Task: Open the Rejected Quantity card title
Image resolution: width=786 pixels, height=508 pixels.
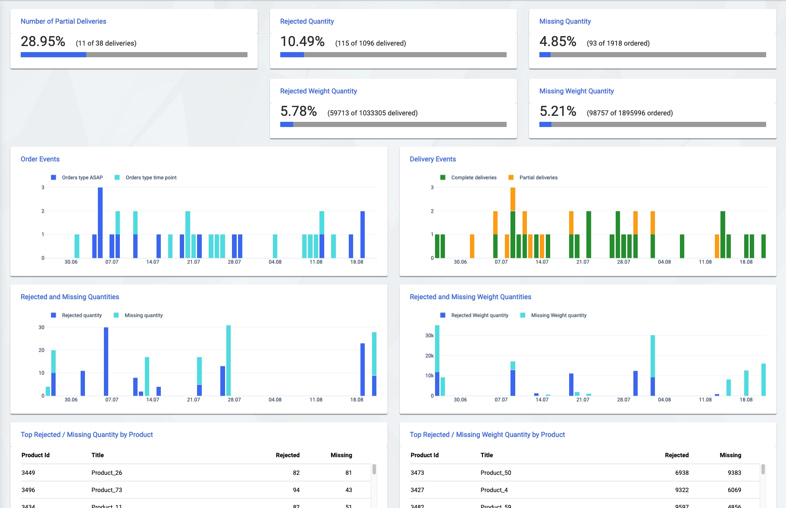Action: click(x=307, y=22)
